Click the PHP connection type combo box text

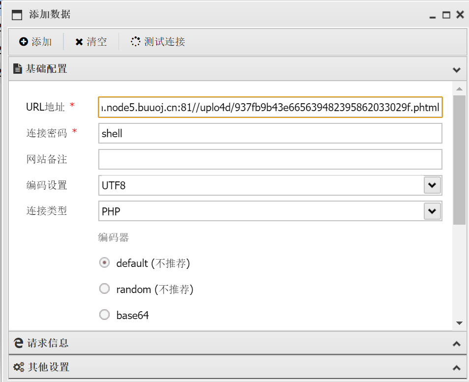[111, 211]
